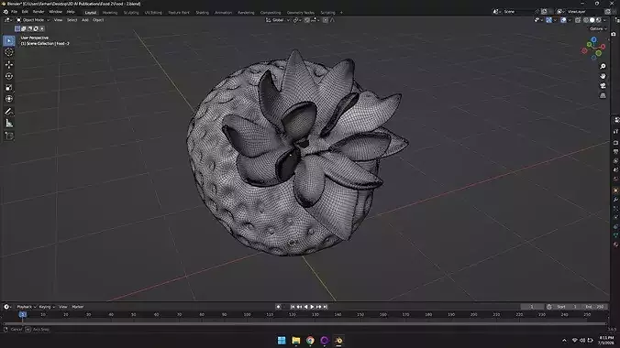Click the Blender icon in the taskbar
620x348 pixels.
pyautogui.click(x=338, y=340)
